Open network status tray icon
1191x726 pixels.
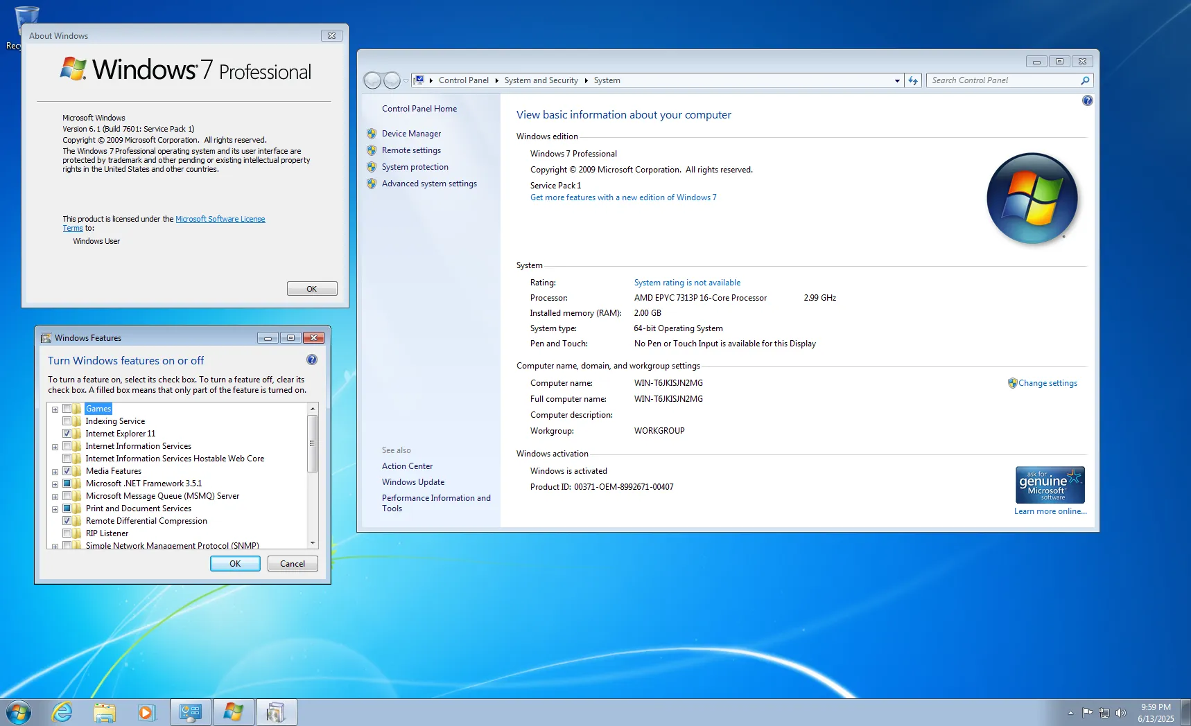click(x=1104, y=713)
